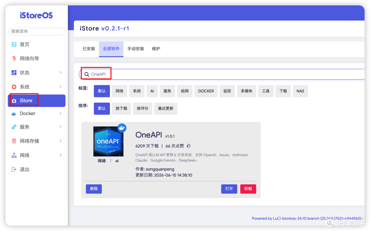The image size is (370, 231).
Task: Select the 全部软件 tab
Action: click(111, 49)
